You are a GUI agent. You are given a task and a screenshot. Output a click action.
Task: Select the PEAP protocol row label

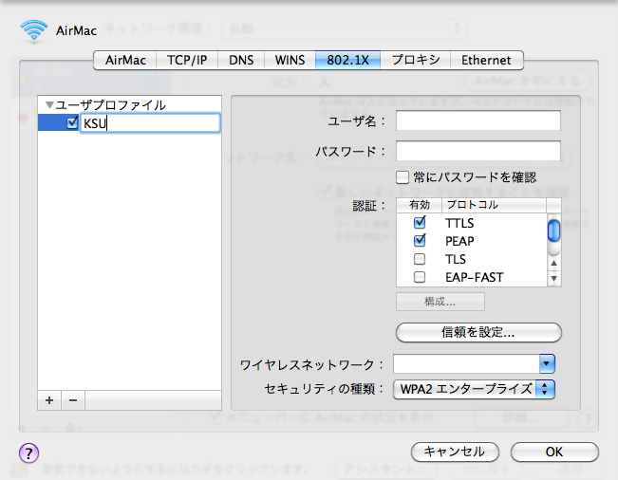[x=459, y=241]
